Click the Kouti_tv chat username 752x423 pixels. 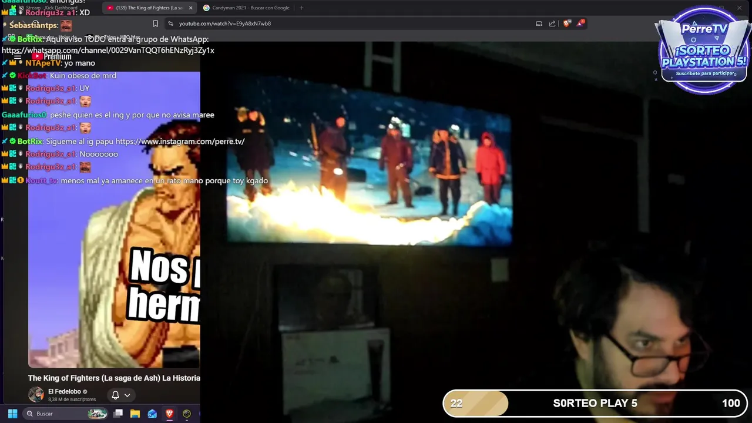coord(42,181)
